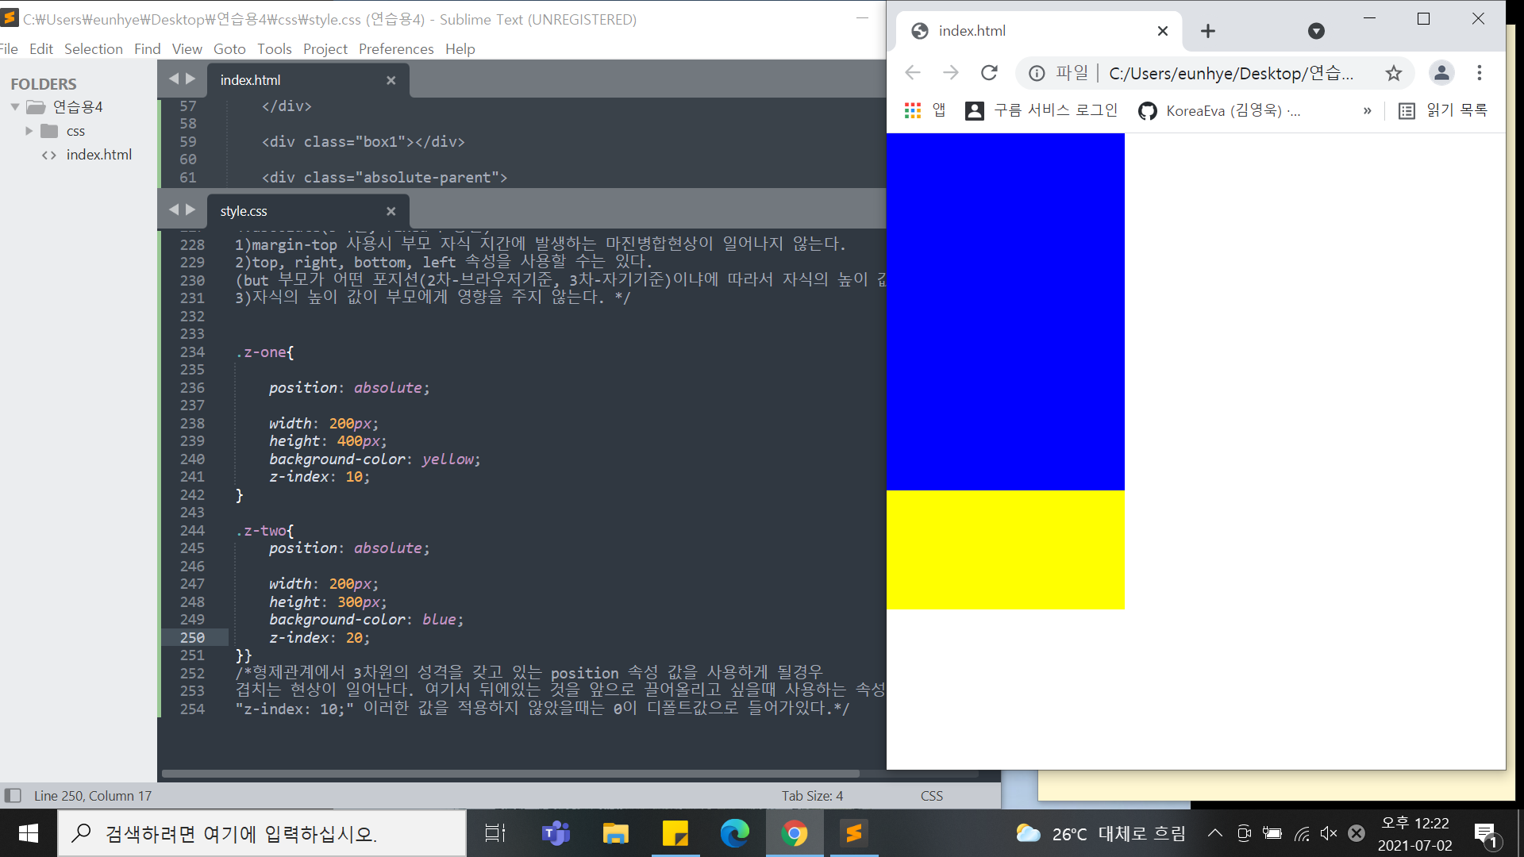Screen dimensions: 1524x857
Task: Click the yellow box in the browser page
Action: pos(1005,549)
